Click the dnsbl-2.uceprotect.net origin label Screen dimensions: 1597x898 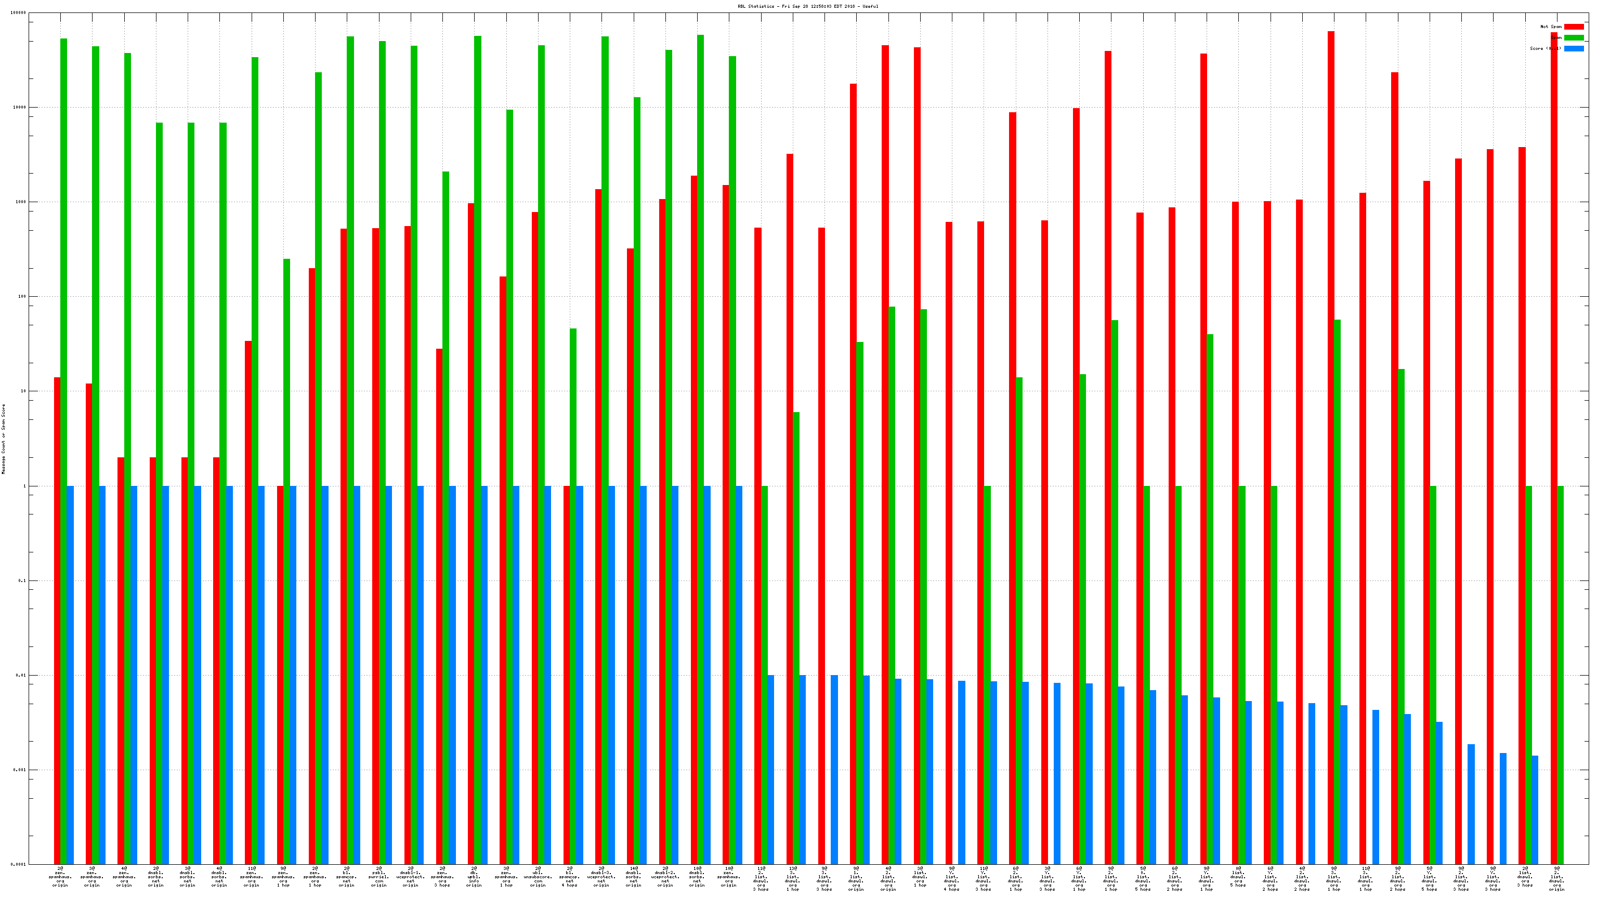(x=665, y=877)
